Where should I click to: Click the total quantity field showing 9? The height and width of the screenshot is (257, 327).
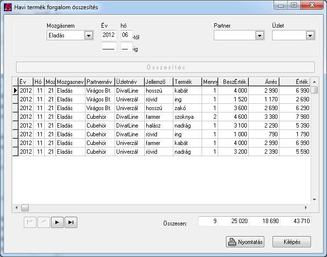208,221
